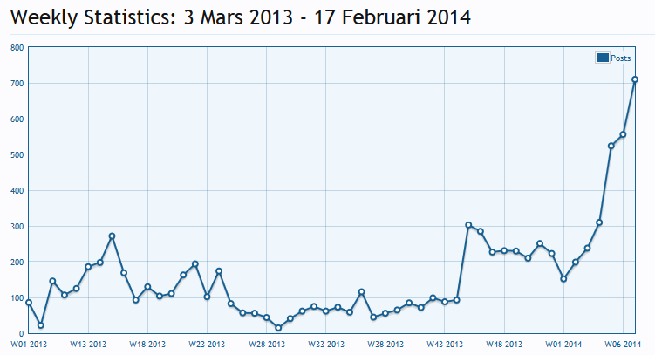Click the 500 y-axis label

[17, 155]
